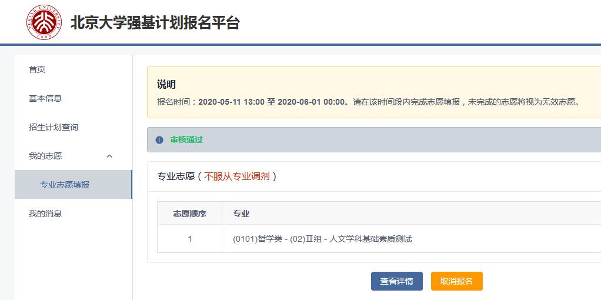Open 我的消息 in the sidebar
601x300 pixels.
tap(45, 214)
